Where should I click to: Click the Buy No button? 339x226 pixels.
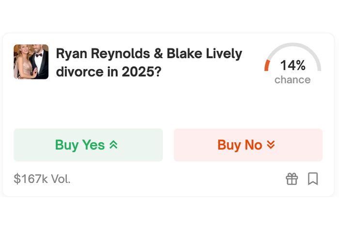click(248, 145)
